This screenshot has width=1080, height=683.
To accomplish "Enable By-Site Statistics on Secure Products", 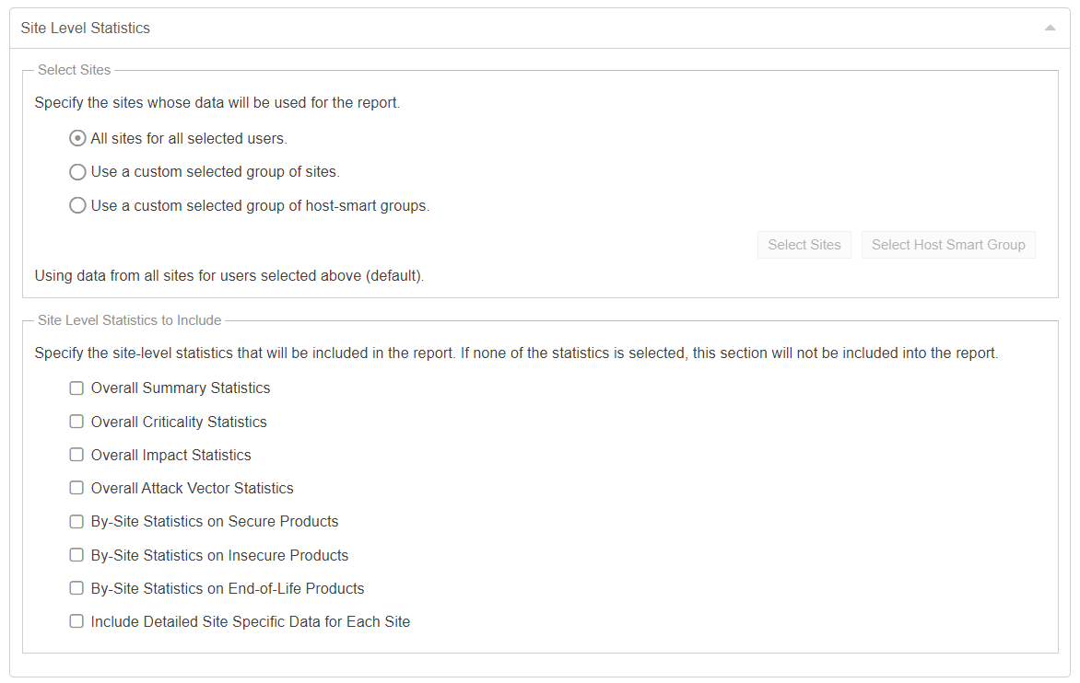I will [76, 522].
